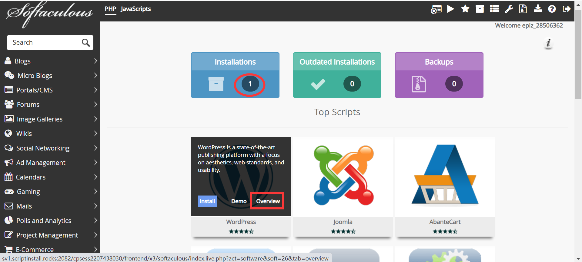This screenshot has height=262, width=582.
Task: Click the WordPress Install button
Action: click(207, 201)
